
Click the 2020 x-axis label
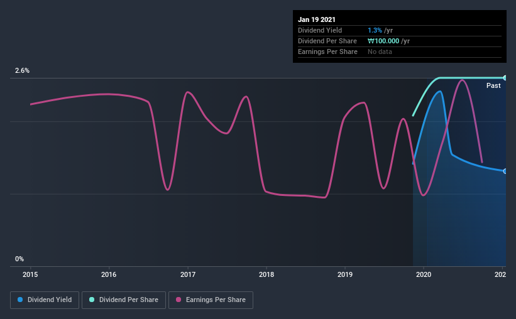[424, 274]
